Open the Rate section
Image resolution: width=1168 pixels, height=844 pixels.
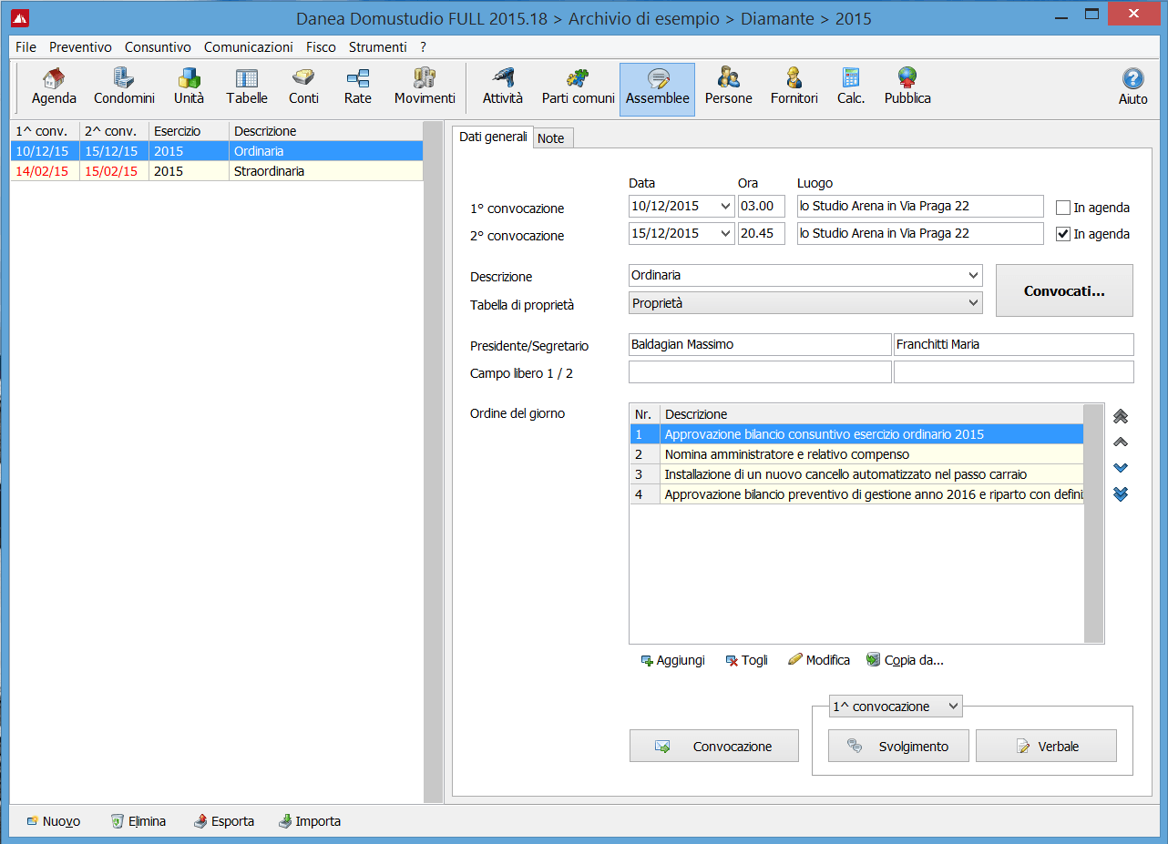click(x=357, y=88)
